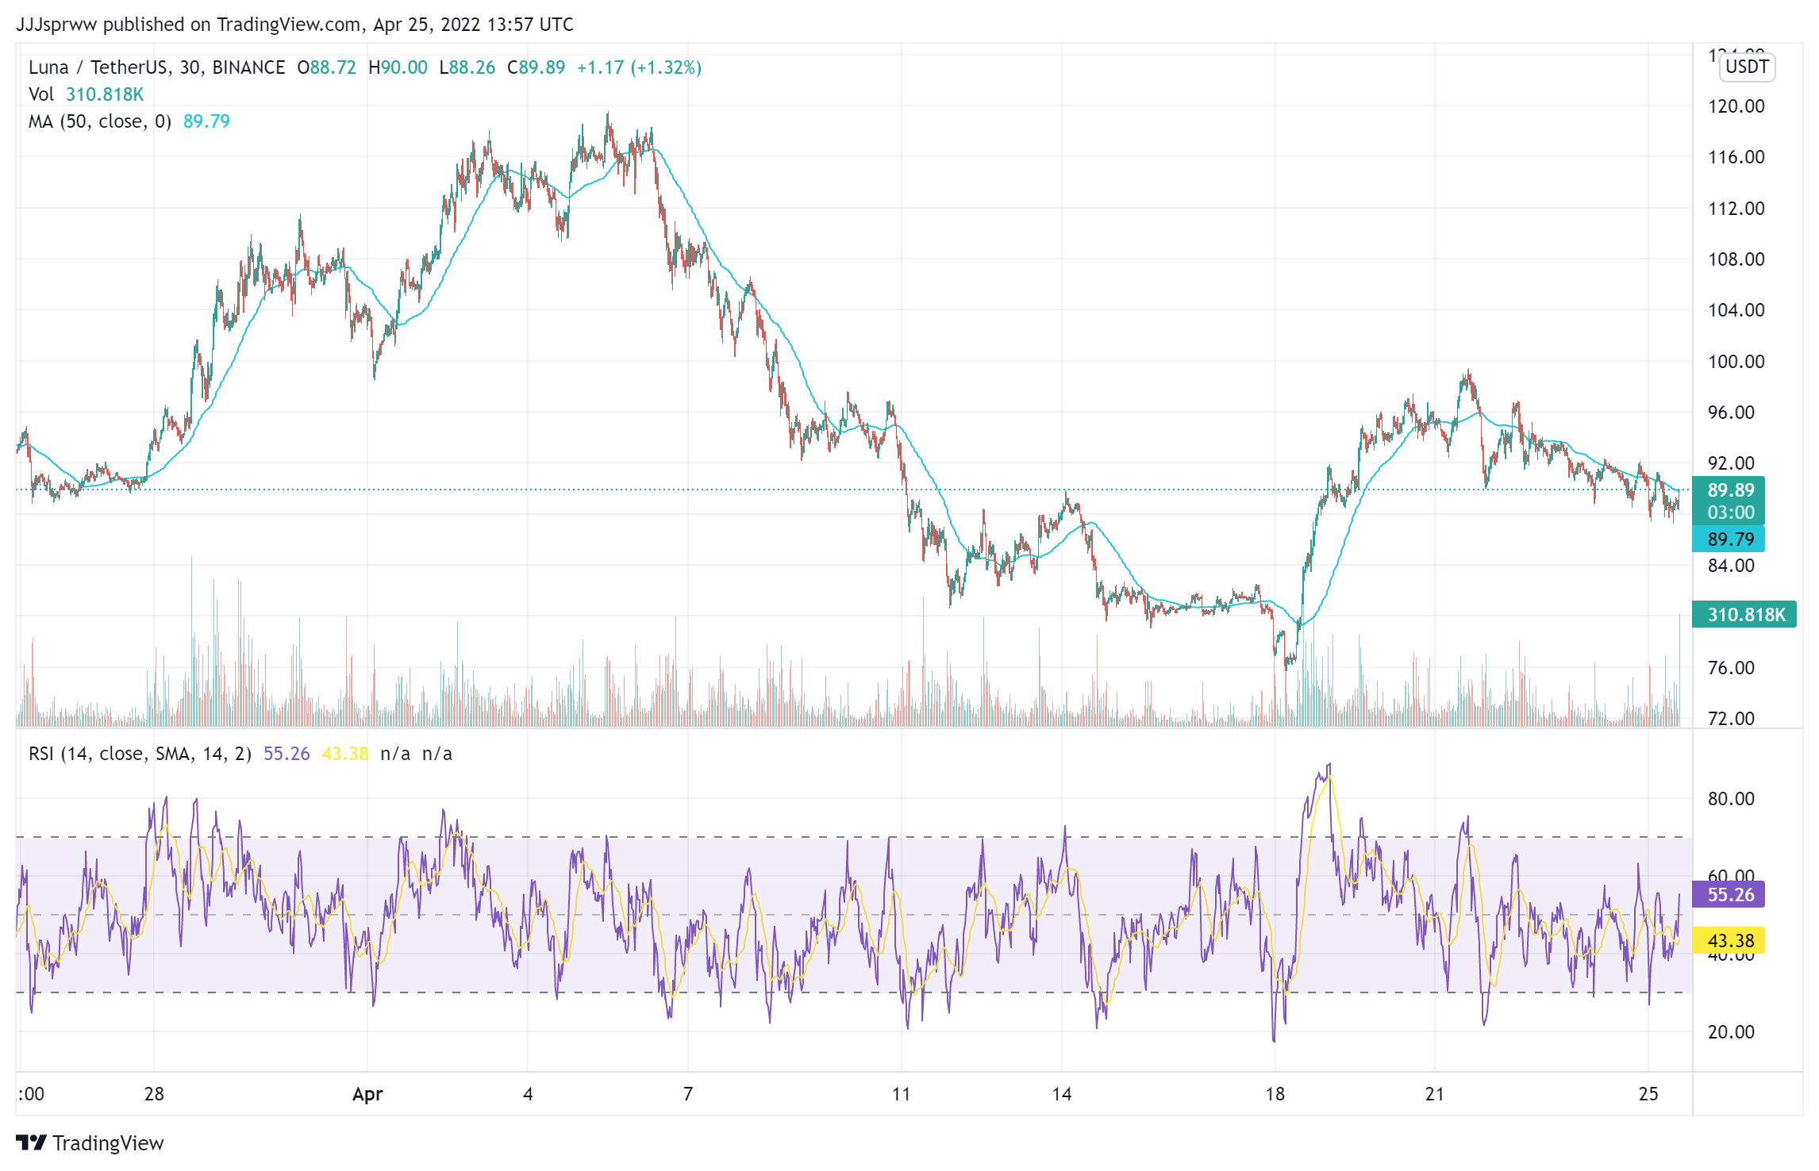
Task: Click the TradingView wordmark at the bottom
Action: [x=108, y=1143]
